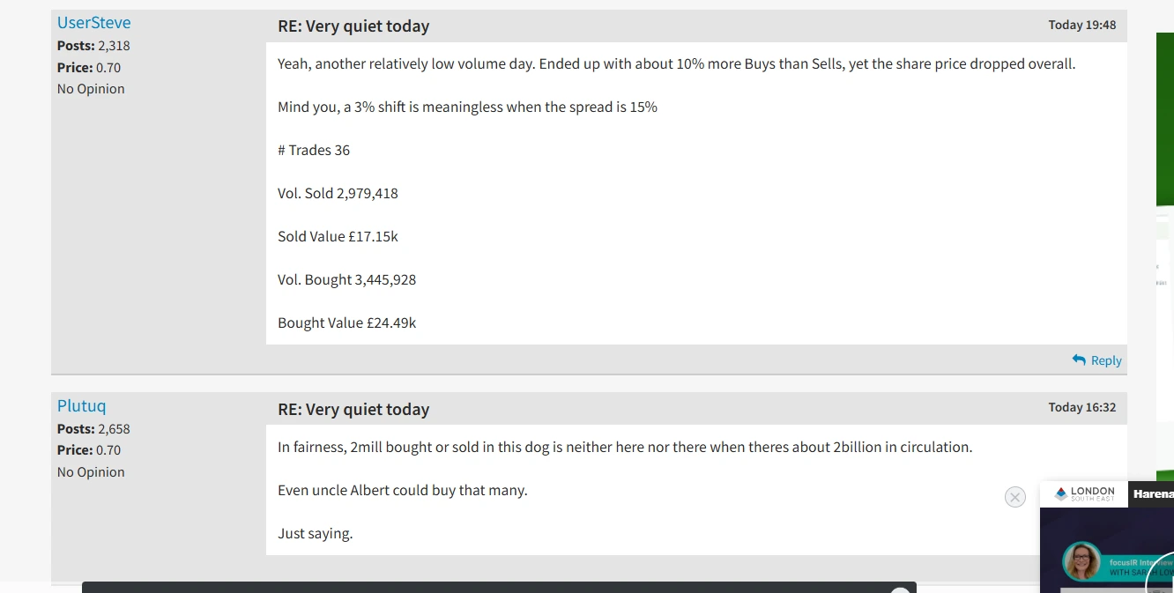Viewport: 1174px width, 593px height.
Task: Click the 'Today 16:32' timestamp
Action: 1081,407
